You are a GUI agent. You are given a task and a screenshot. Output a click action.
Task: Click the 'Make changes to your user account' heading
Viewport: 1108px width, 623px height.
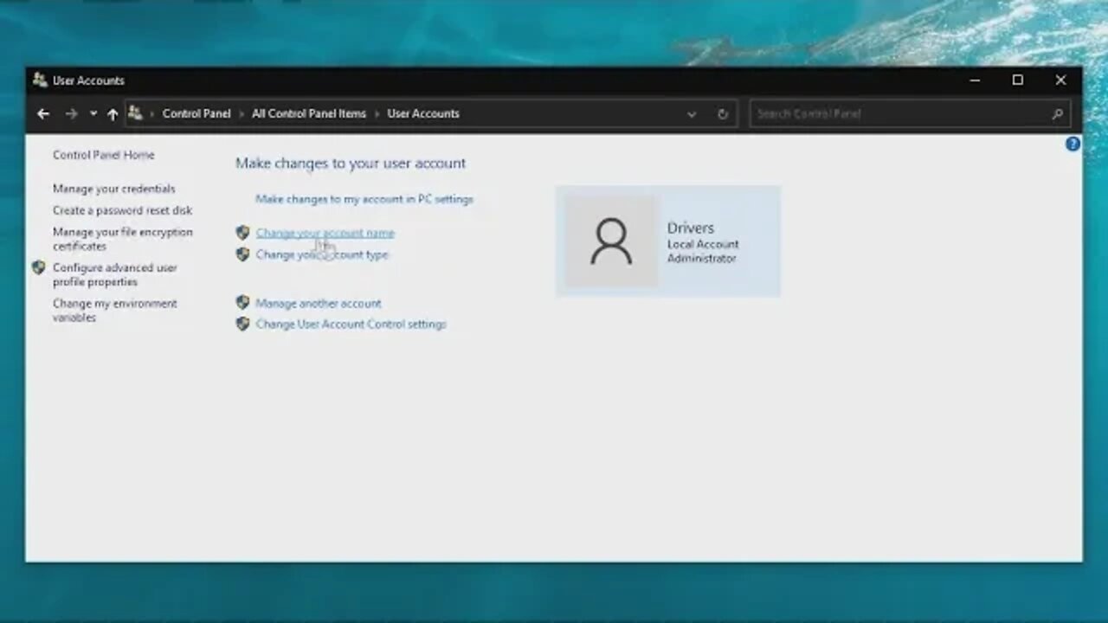click(x=351, y=163)
